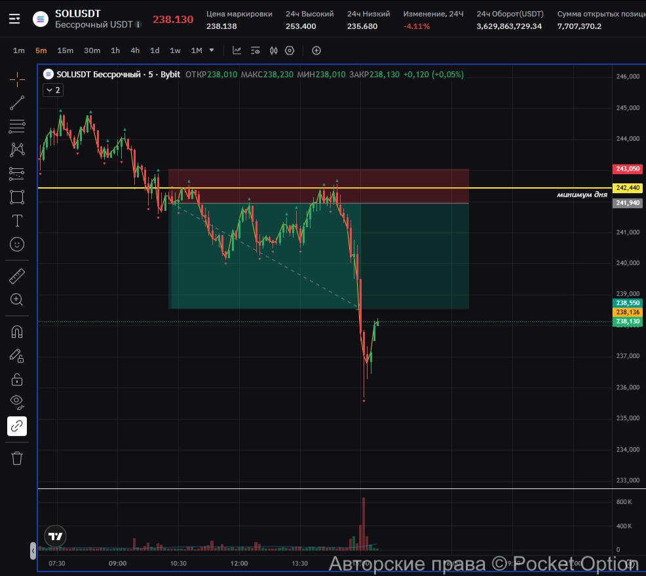Toggle magnet mode snapping
The width and height of the screenshot is (646, 576).
(17, 332)
